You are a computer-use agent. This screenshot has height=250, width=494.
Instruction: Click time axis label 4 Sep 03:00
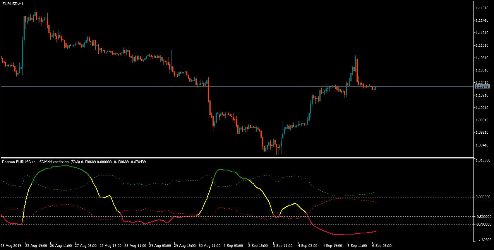click(308, 245)
